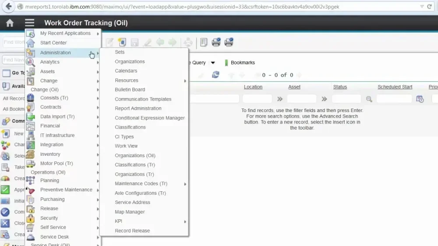Reload the page with refresh icon
Screen dimensions: 438x246
click(429, 7)
